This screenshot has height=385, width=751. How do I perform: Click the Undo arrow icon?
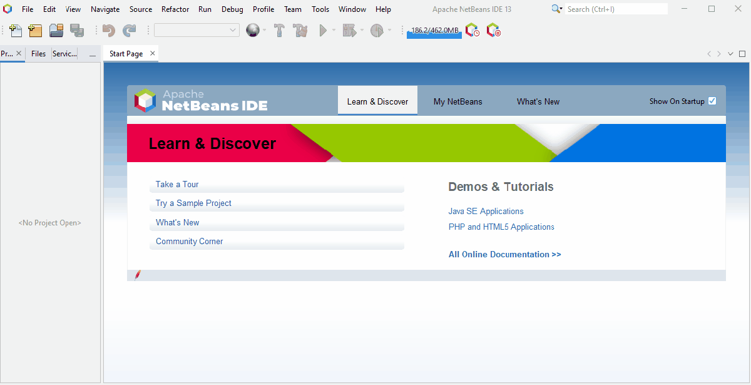pos(109,31)
